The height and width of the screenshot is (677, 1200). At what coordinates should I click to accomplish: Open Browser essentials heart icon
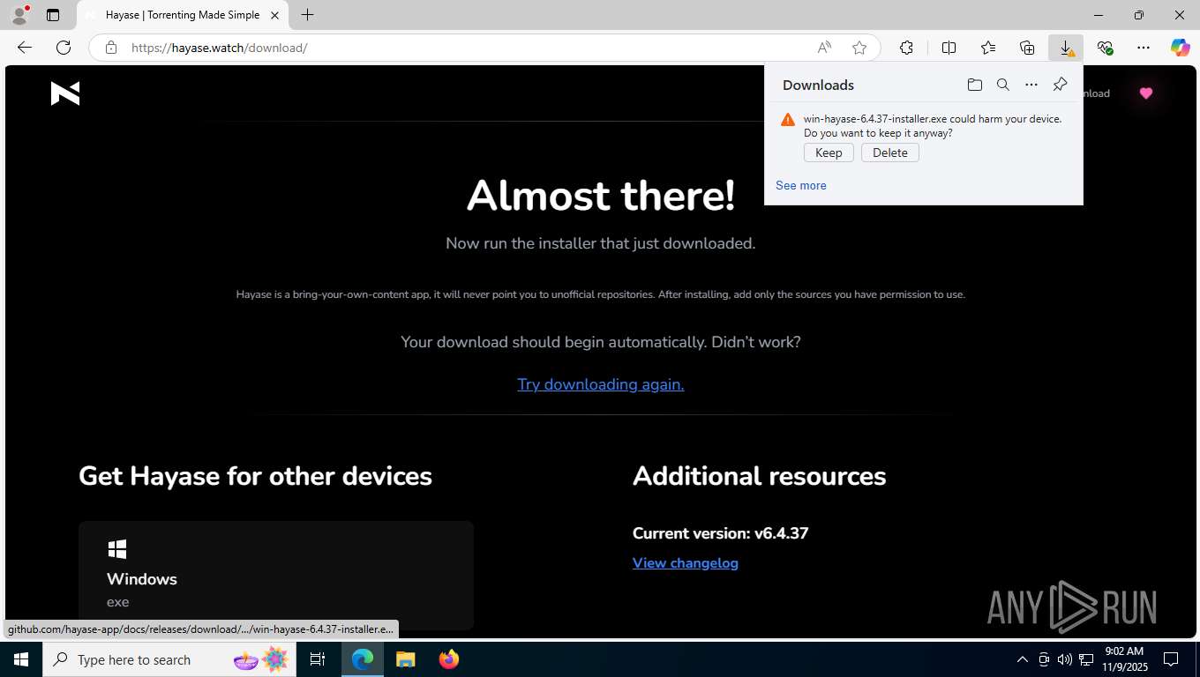coord(1105,48)
